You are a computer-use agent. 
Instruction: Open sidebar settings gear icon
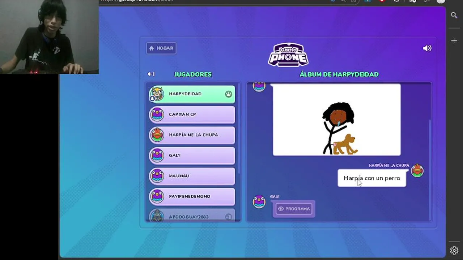point(454,250)
